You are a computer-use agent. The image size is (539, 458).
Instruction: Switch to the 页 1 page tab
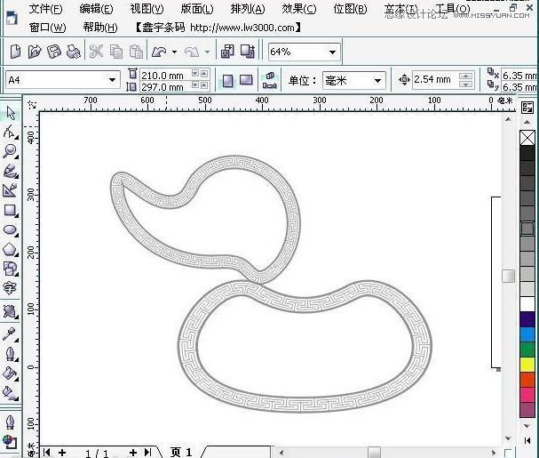(x=181, y=452)
